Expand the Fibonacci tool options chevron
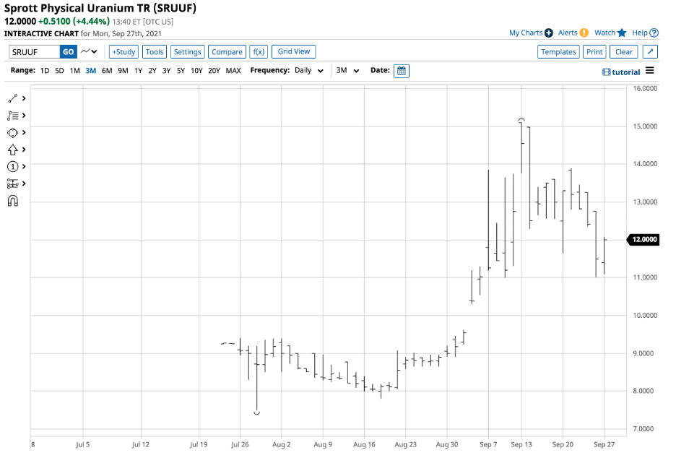 click(x=24, y=116)
